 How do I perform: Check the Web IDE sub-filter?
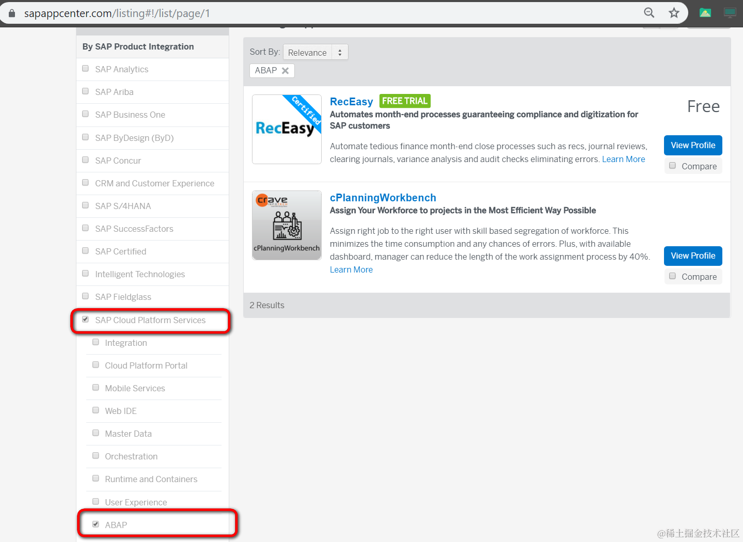(x=96, y=410)
